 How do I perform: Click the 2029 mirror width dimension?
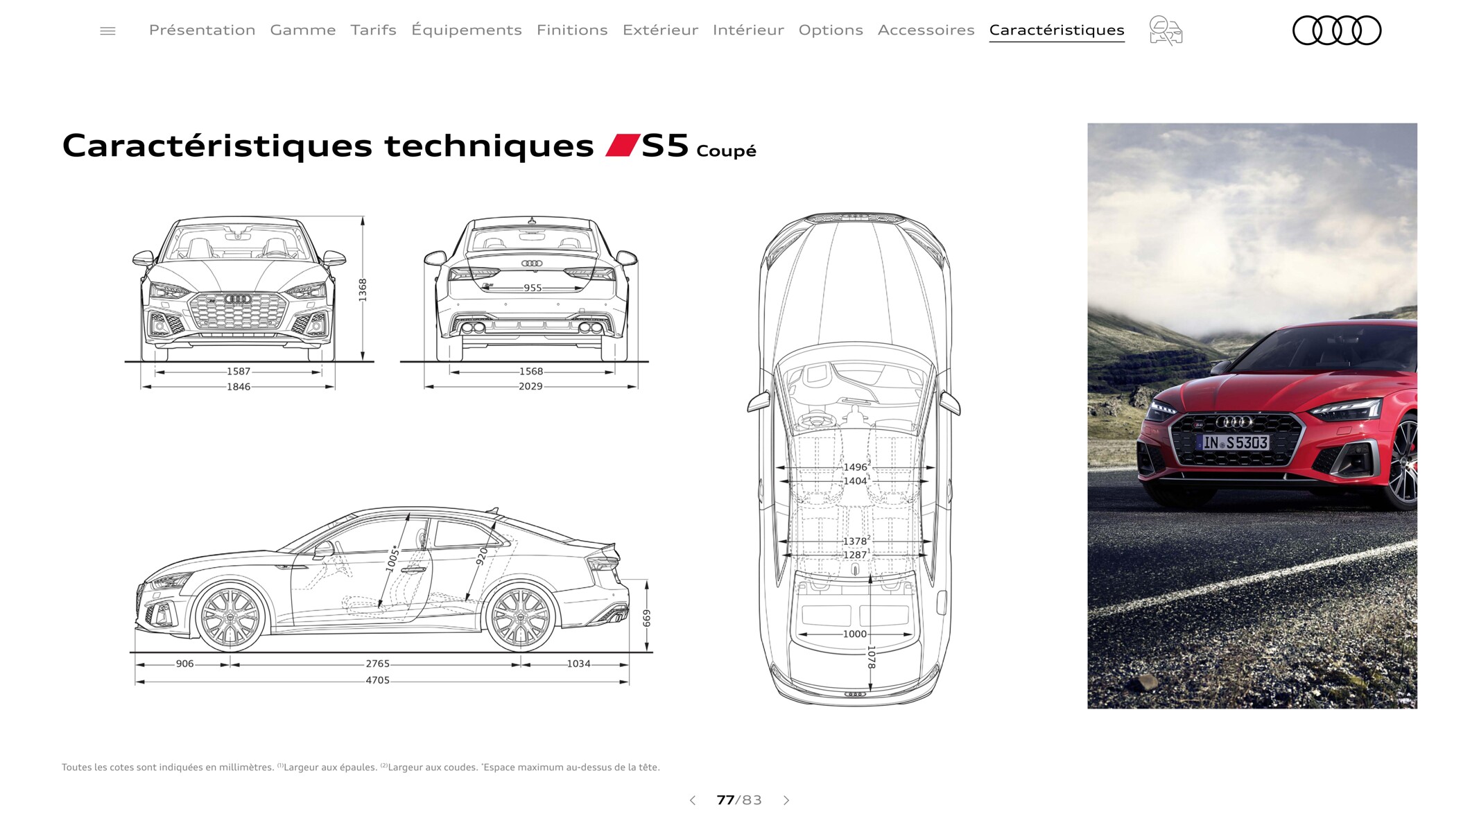coord(530,386)
